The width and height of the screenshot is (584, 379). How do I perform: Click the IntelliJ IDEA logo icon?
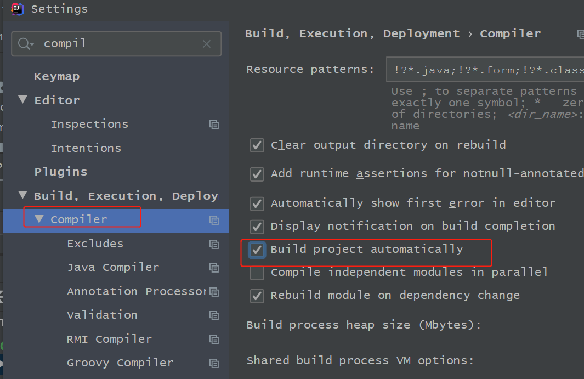coord(18,9)
